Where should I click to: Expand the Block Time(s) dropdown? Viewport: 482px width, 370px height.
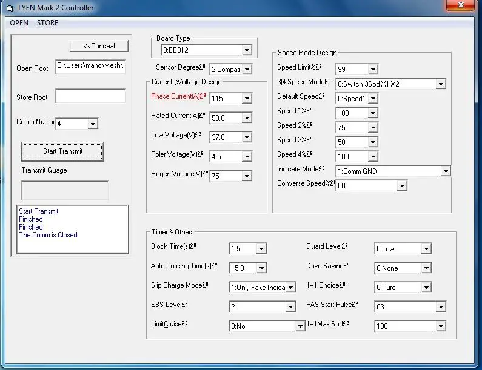(x=261, y=248)
